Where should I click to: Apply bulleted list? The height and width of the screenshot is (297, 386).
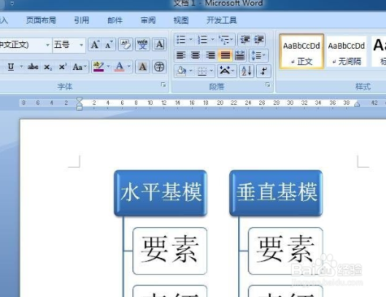tap(181, 40)
